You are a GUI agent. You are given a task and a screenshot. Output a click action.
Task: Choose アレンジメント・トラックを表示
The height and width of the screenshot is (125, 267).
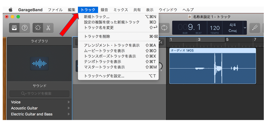point(118,45)
